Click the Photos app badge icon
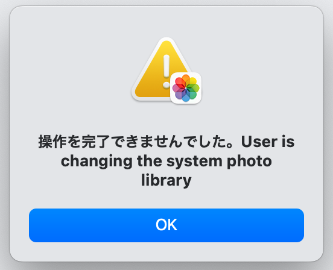Viewport: 333px width, 270px height. 186,88
